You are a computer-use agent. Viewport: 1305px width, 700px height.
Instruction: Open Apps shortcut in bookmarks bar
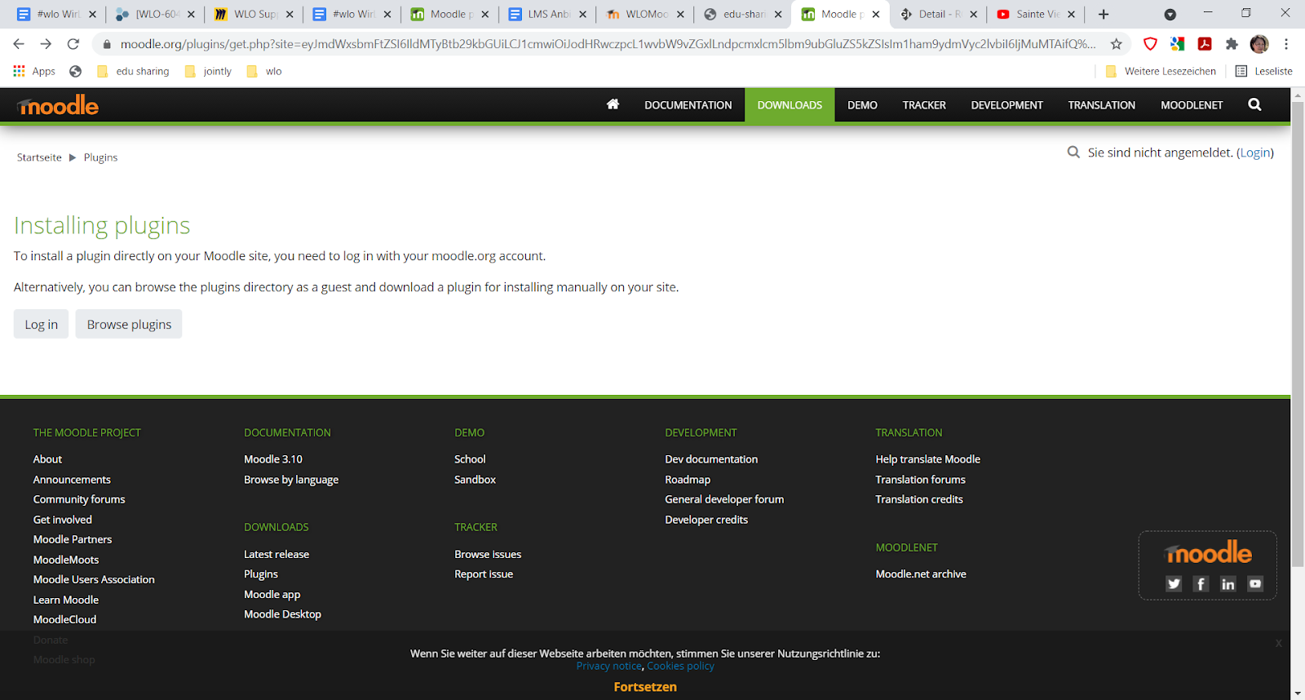(x=34, y=71)
